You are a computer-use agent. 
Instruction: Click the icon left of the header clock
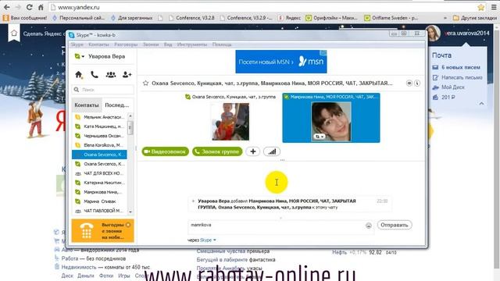pos(409,84)
